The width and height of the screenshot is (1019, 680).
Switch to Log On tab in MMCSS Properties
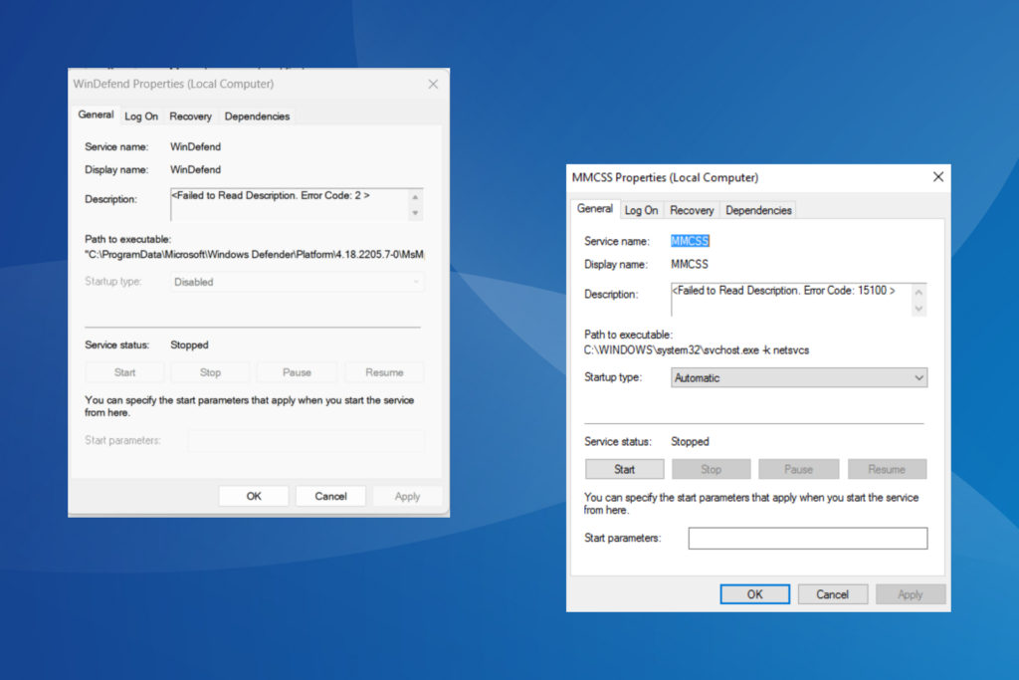641,211
